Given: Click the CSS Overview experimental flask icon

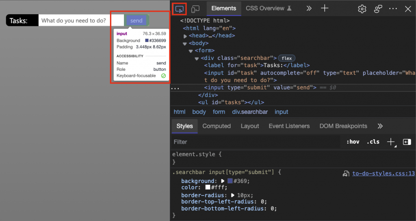Looking at the screenshot, I should (289, 8).
